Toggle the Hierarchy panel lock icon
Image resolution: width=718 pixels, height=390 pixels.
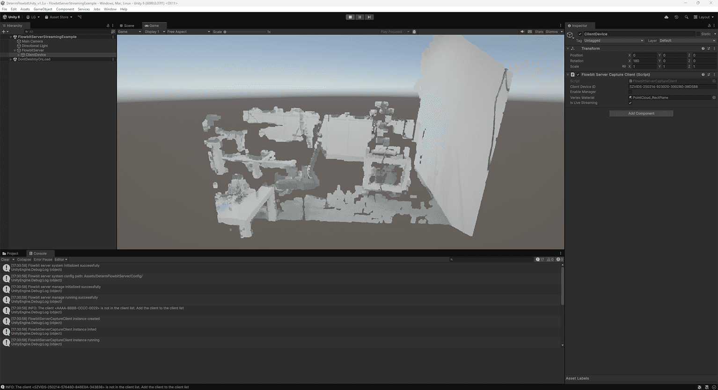pyautogui.click(x=108, y=26)
